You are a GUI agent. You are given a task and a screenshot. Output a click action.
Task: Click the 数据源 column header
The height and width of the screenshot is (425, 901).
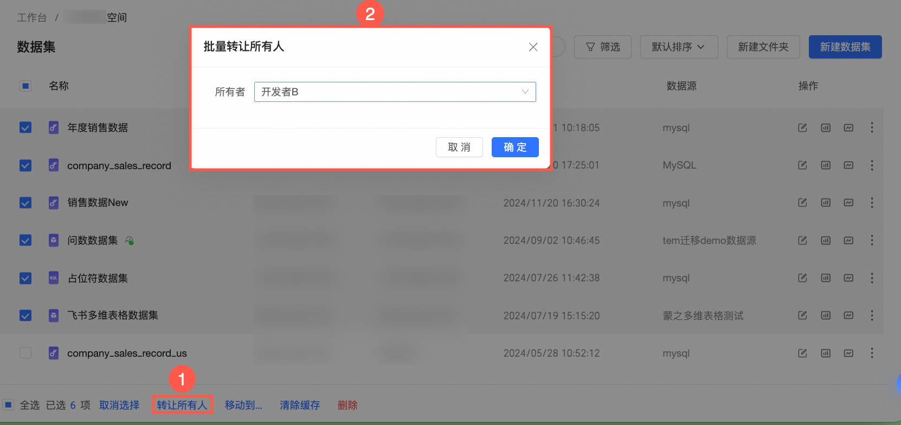click(681, 86)
